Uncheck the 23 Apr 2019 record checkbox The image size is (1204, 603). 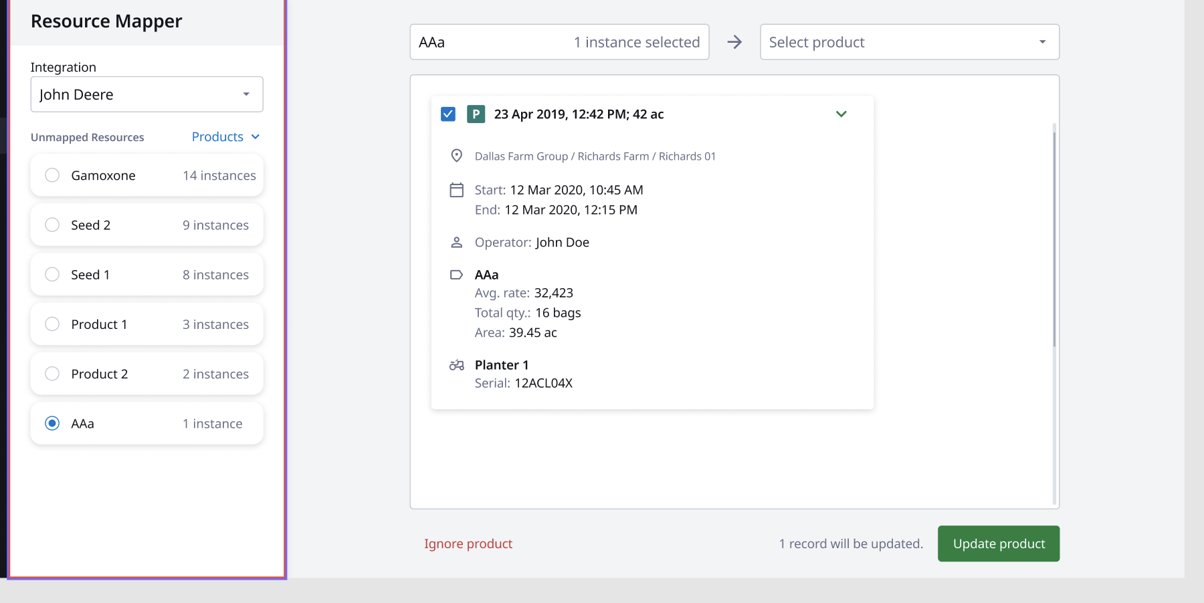click(448, 114)
